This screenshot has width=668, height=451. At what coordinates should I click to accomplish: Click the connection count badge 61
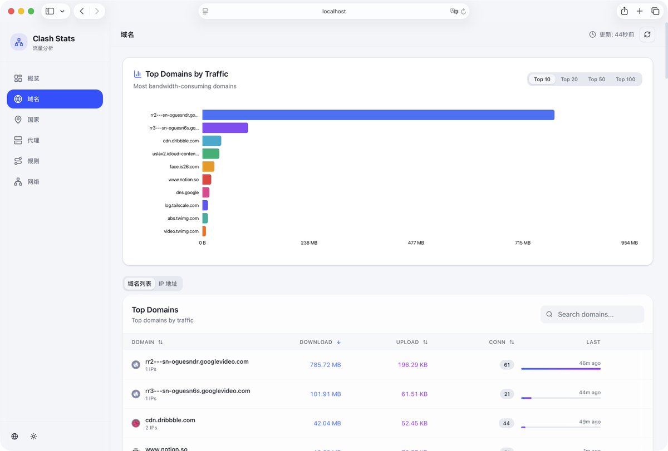[507, 365]
